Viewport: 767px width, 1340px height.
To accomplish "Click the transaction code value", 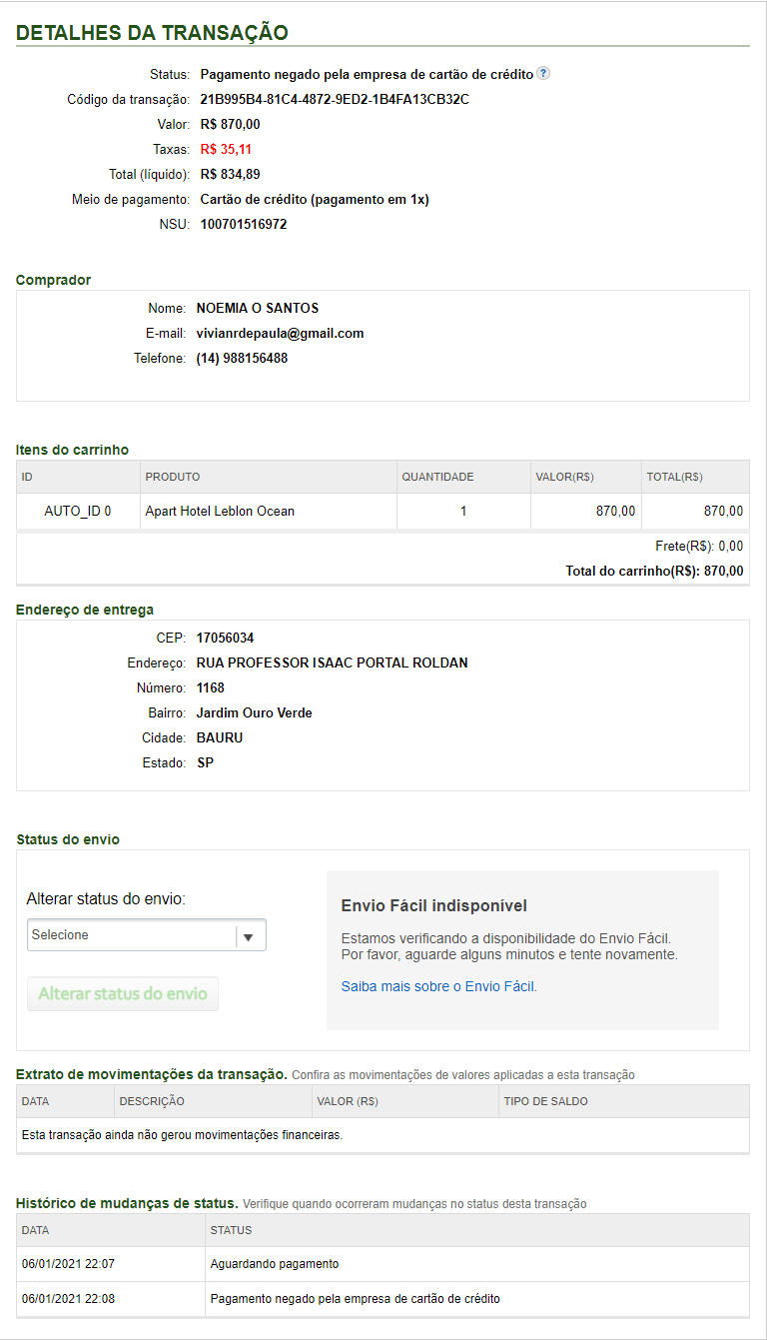I will [335, 99].
